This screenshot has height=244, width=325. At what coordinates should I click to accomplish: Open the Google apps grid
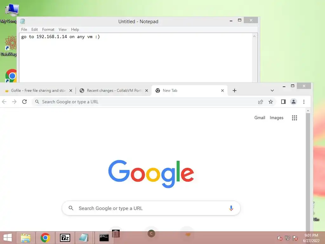tap(294, 118)
